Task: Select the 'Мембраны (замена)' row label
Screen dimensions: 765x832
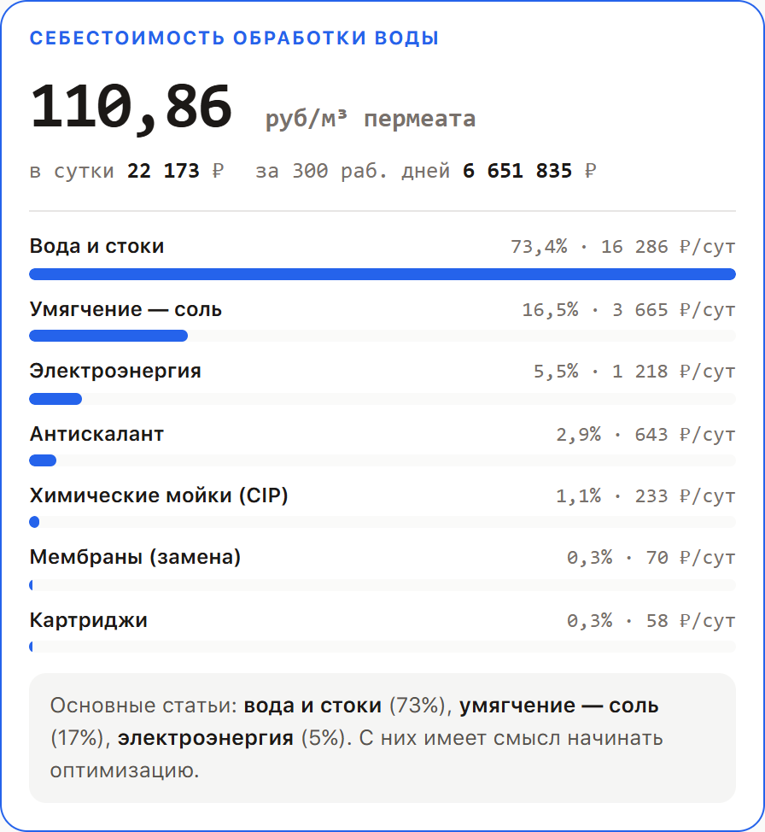Action: (135, 557)
